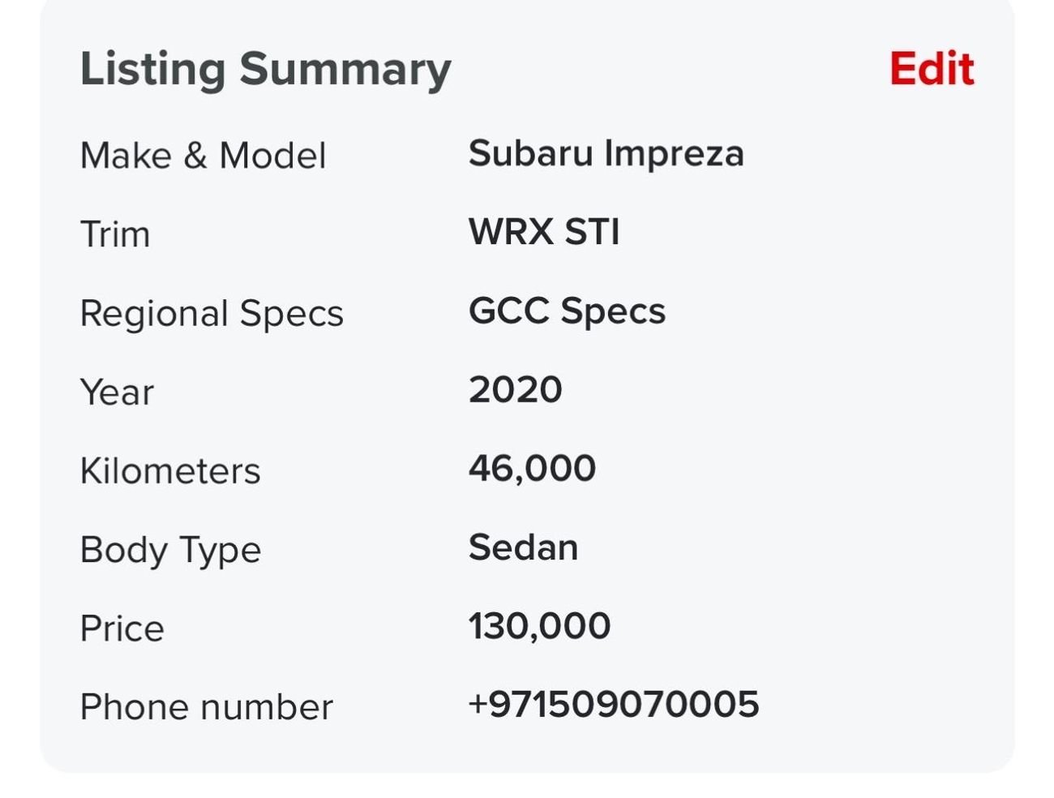This screenshot has width=1054, height=798.
Task: Click the GCC Specs value
Action: pos(567,311)
